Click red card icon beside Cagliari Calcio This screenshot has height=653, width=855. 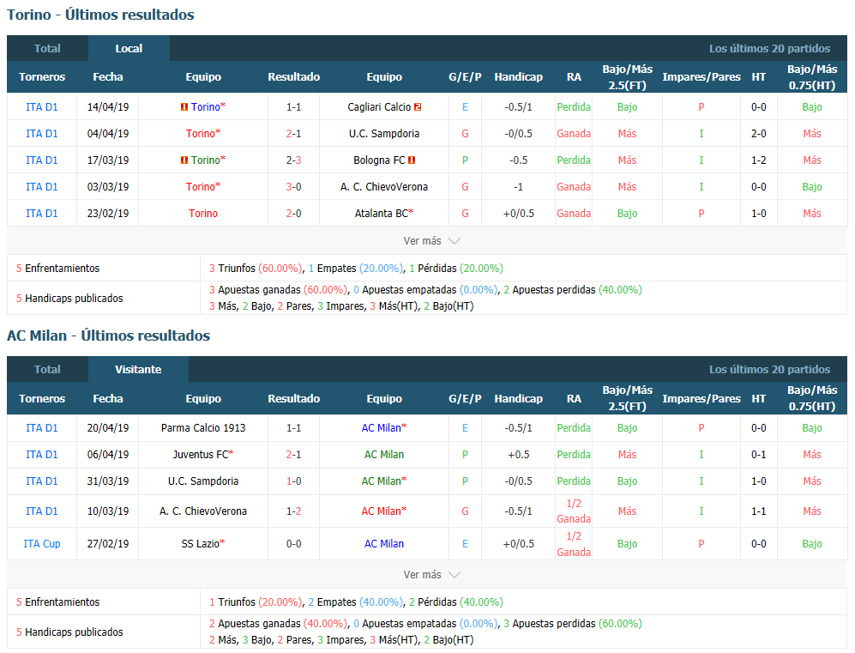tap(418, 107)
